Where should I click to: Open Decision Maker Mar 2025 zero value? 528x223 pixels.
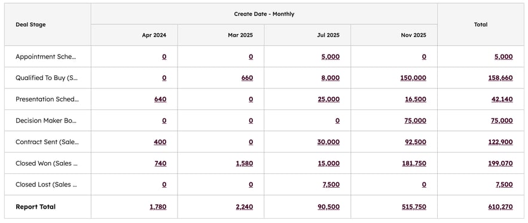point(251,121)
